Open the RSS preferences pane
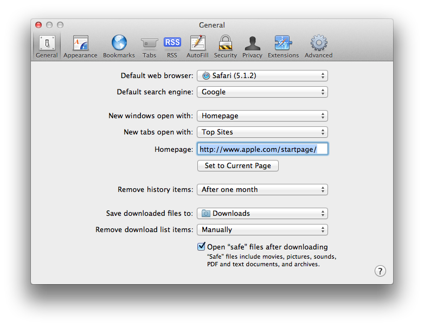The height and width of the screenshot is (327, 424). point(172,47)
